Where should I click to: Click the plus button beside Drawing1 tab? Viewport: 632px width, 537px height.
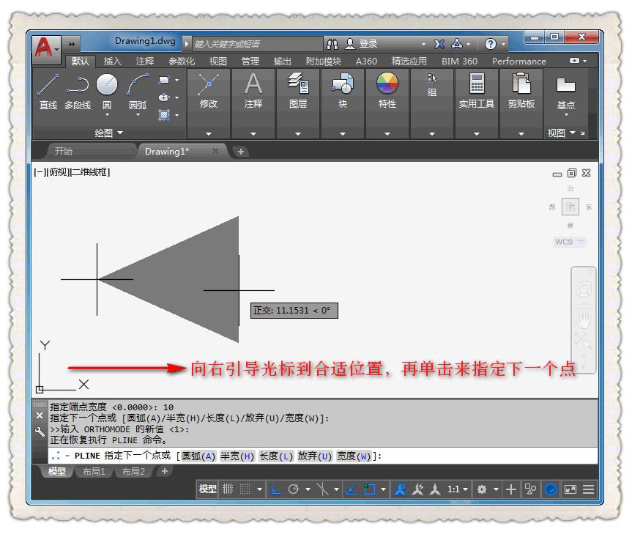coord(241,152)
